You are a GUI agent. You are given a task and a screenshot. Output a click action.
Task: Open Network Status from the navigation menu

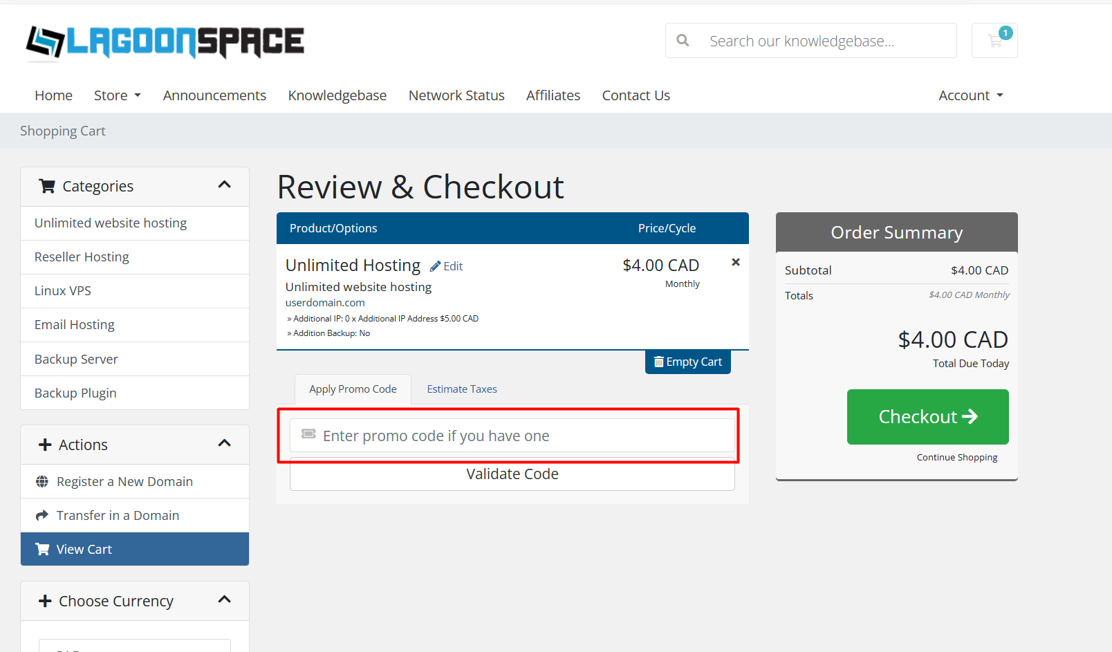pyautogui.click(x=456, y=95)
